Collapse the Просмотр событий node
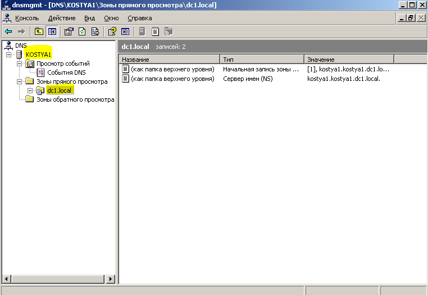Image resolution: width=428 pixels, height=295 pixels. coord(19,63)
